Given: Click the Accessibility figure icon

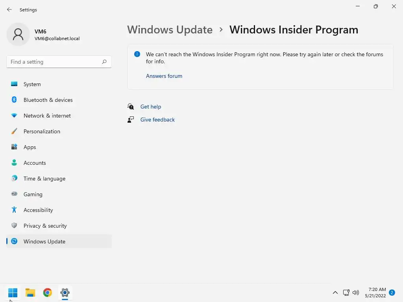Looking at the screenshot, I should tap(14, 210).
